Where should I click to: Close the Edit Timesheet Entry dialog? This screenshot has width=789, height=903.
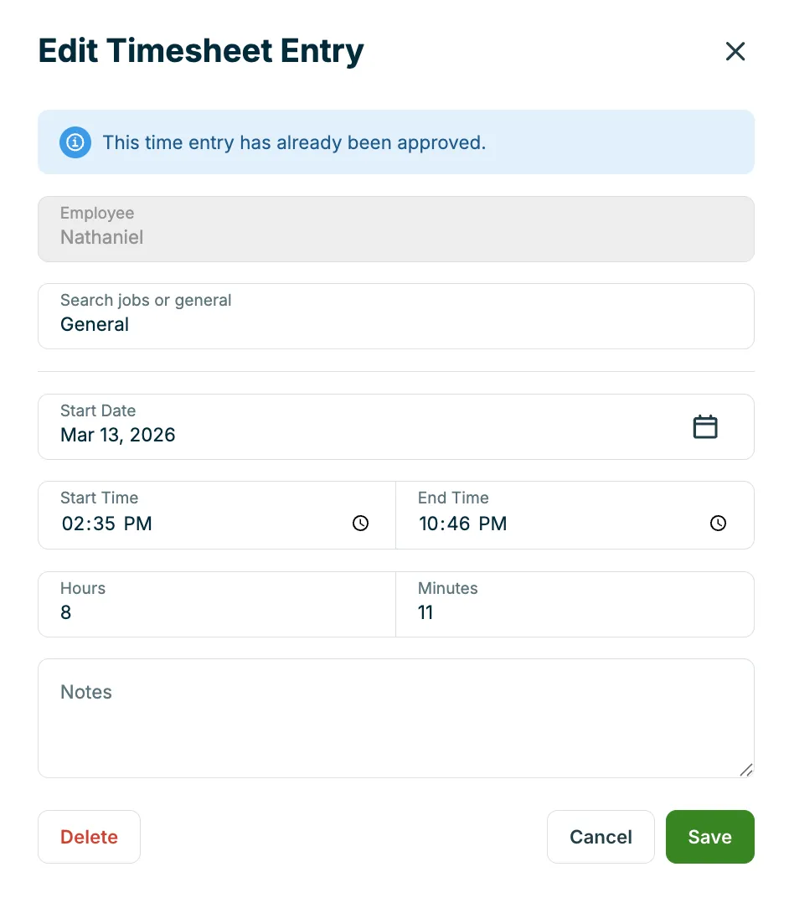735,51
